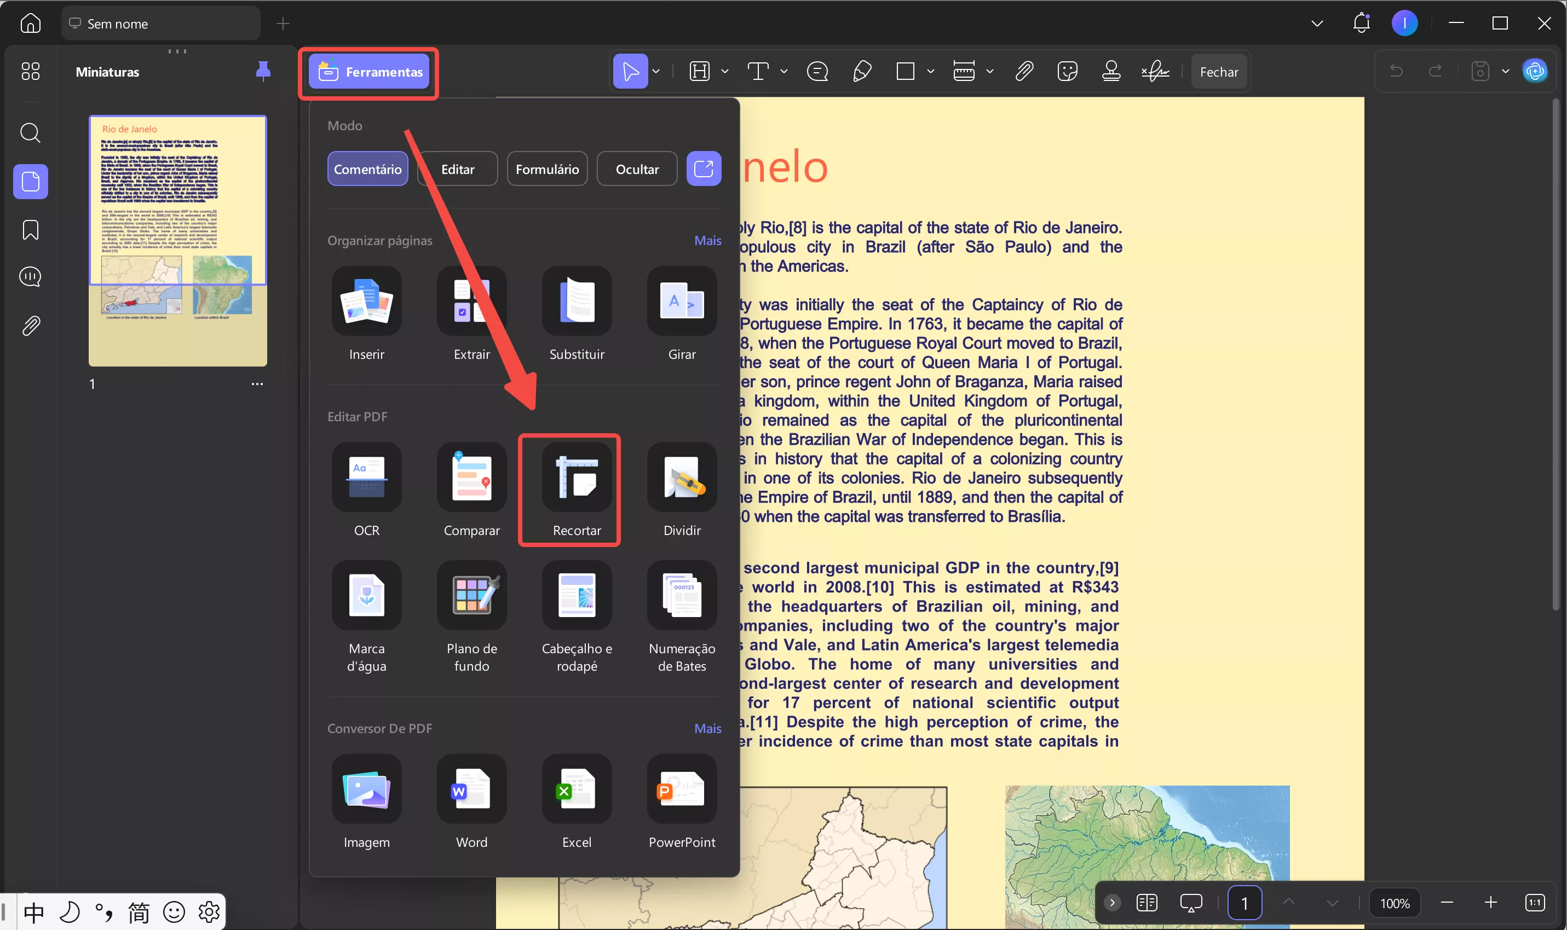1567x930 pixels.
Task: Click the page number input field
Action: click(x=1244, y=903)
